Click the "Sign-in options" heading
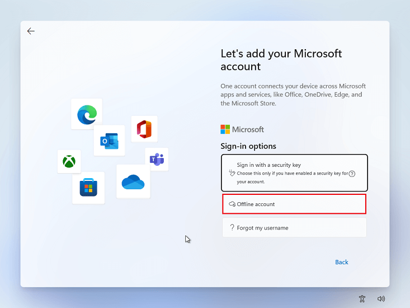The width and height of the screenshot is (410, 308). pos(248,146)
